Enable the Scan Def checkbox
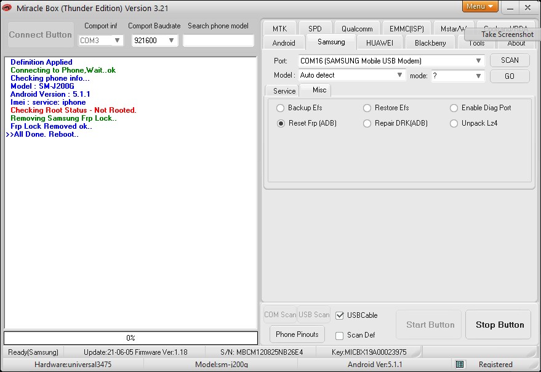 [340, 336]
